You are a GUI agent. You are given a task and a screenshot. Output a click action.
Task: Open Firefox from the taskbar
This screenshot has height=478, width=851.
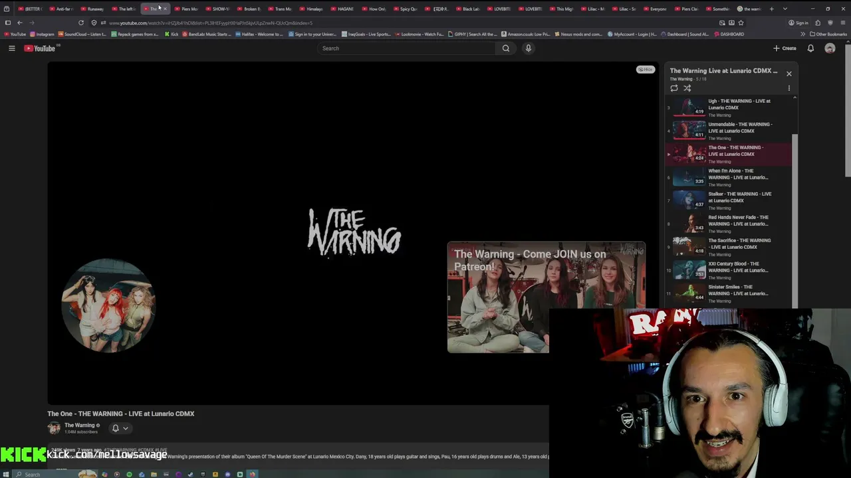[252, 474]
